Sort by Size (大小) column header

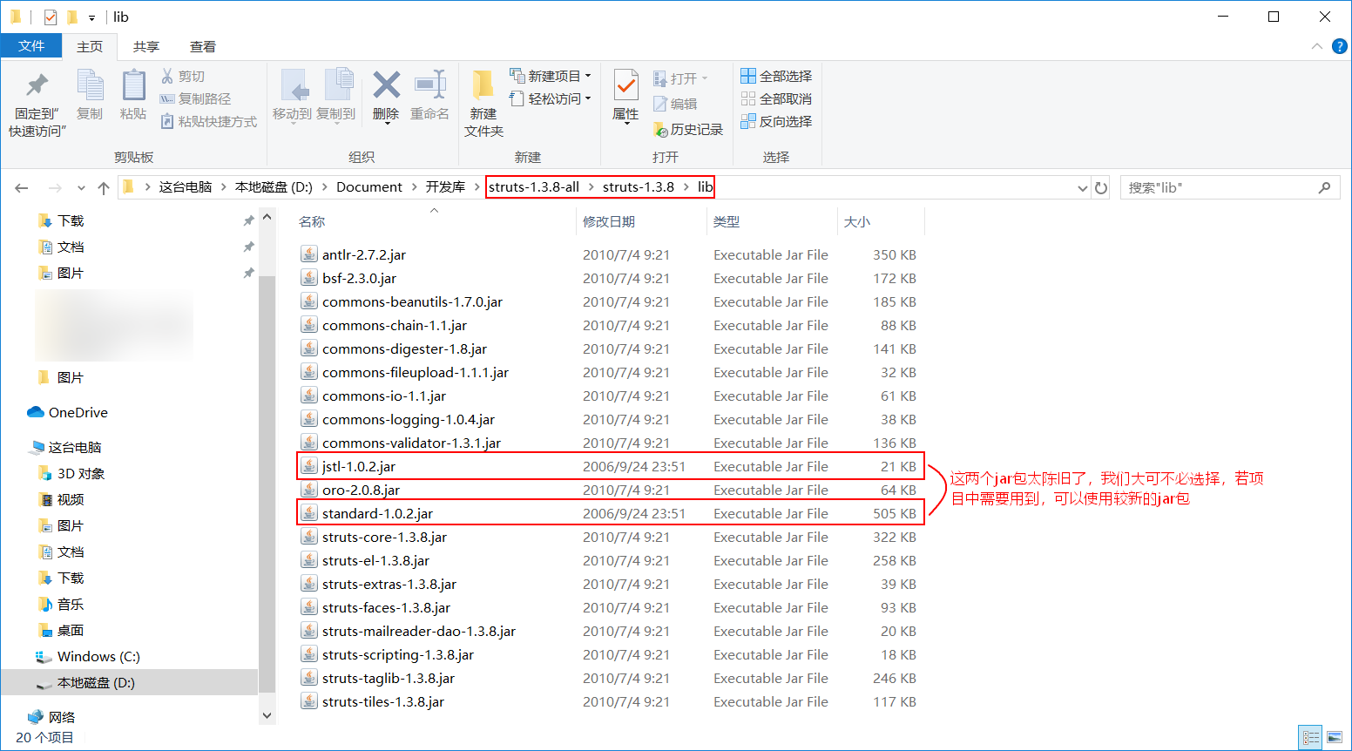(x=857, y=222)
